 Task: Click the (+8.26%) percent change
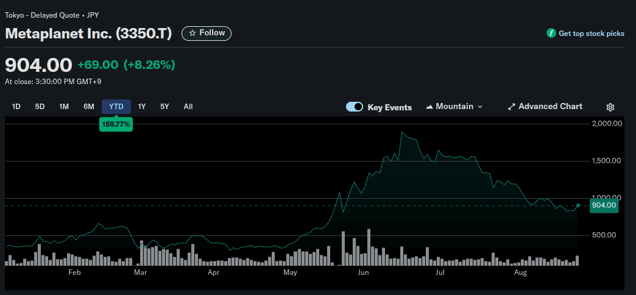coord(149,65)
